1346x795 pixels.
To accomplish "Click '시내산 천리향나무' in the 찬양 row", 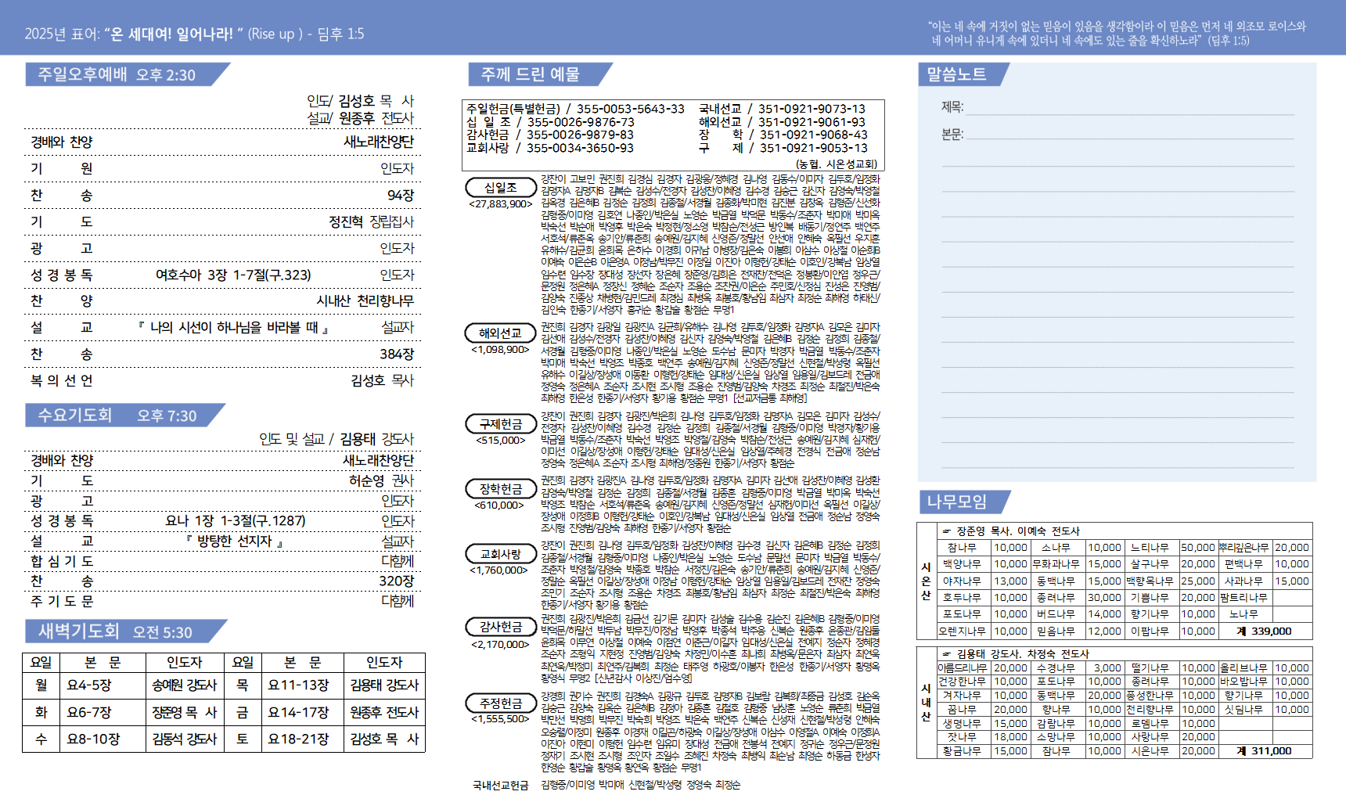I will [365, 301].
